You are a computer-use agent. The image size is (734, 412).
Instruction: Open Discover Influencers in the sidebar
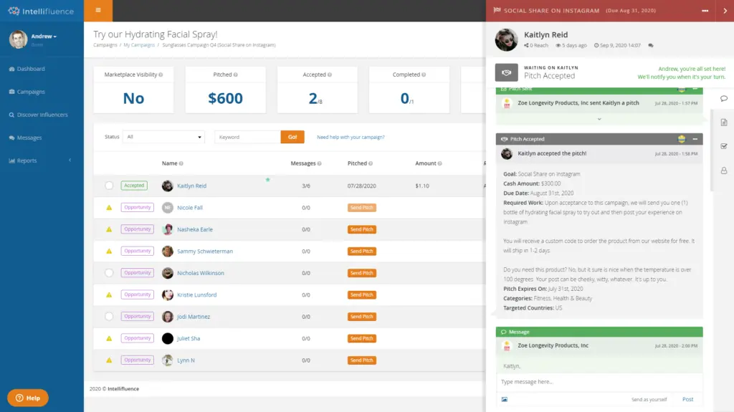tap(42, 115)
